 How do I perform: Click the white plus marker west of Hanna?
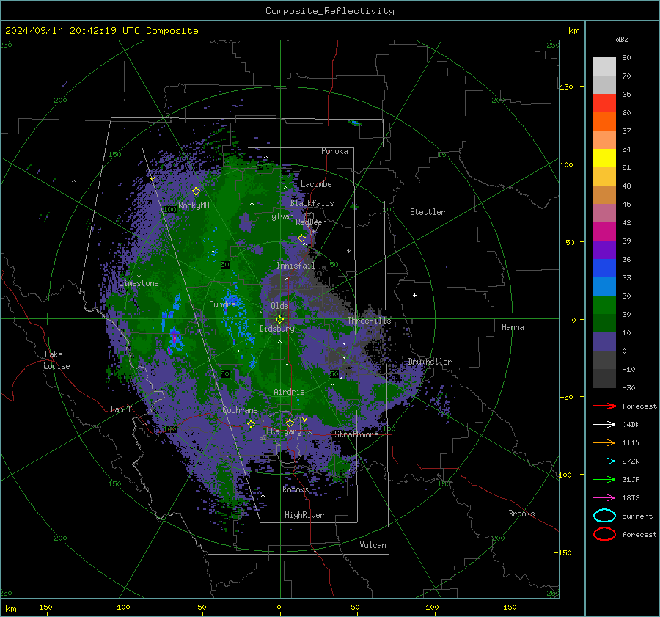tap(414, 295)
